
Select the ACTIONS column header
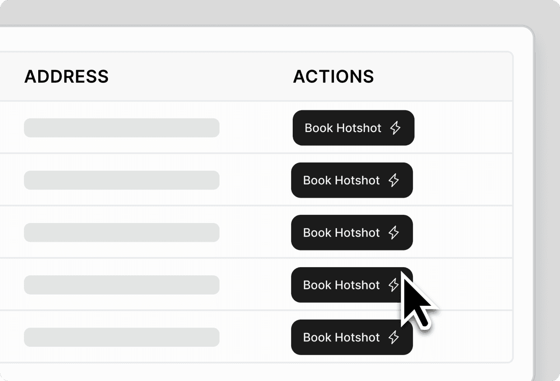333,77
